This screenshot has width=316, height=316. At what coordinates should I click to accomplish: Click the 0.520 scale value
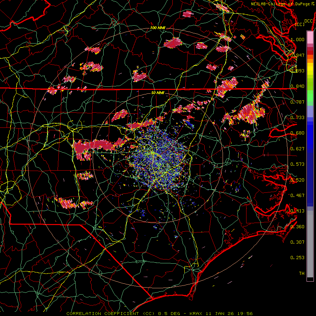tap(297, 180)
